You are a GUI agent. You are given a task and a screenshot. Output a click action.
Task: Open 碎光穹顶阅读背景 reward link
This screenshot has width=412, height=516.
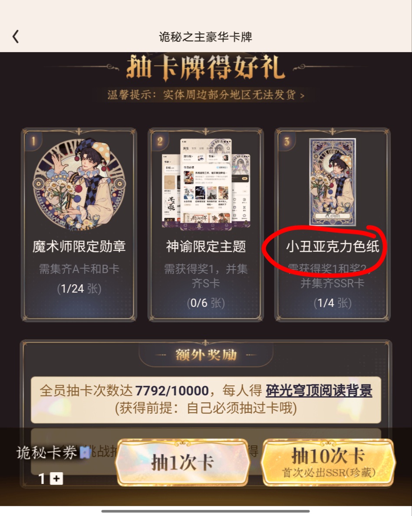(319, 391)
